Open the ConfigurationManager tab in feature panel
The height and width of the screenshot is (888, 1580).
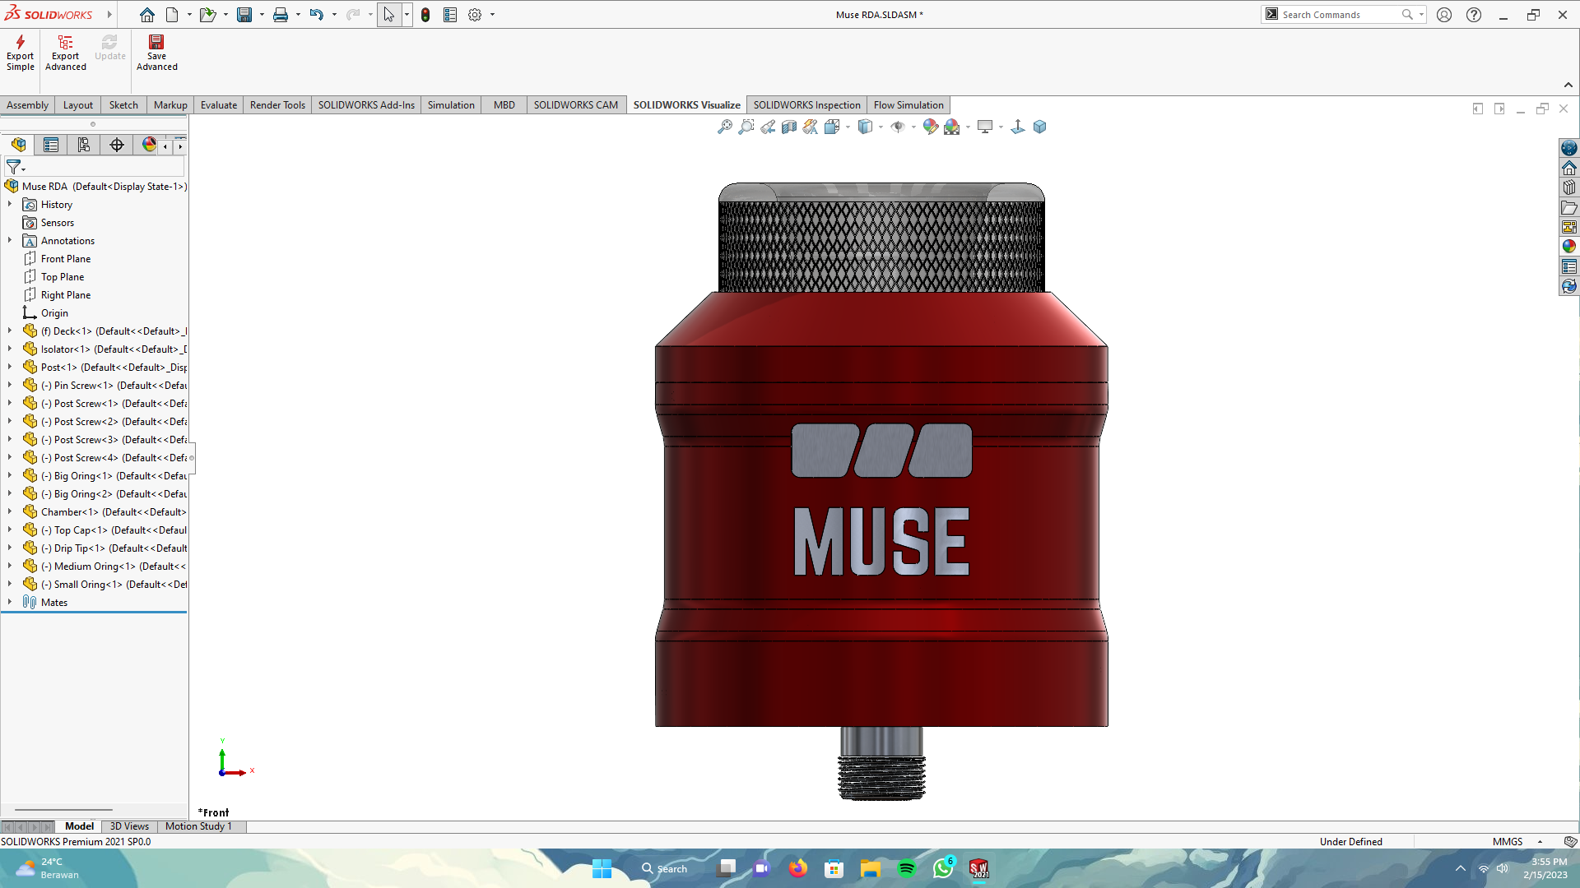click(x=84, y=146)
